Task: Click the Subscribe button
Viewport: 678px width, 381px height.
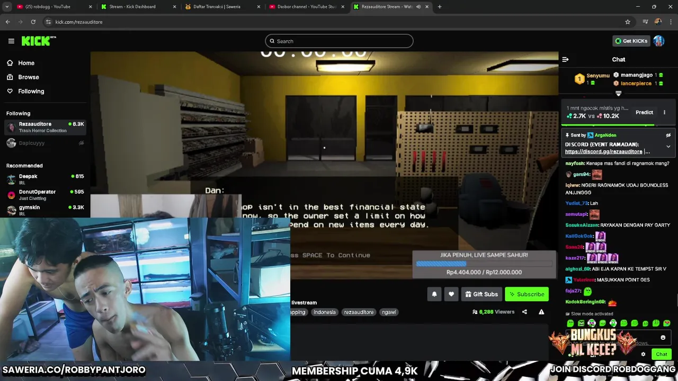Action: point(527,294)
